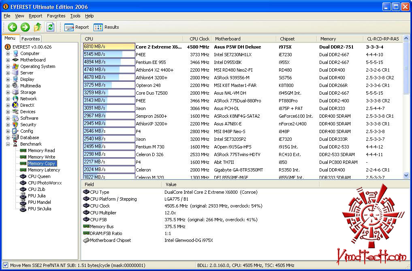Viewport: 412px width, 271px height.
Task: Select the Motherboard icon in the tree
Action: [x=15, y=60]
